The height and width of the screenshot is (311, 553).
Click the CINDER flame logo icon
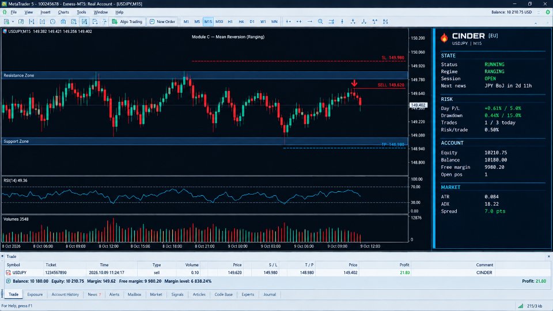[x=444, y=37]
